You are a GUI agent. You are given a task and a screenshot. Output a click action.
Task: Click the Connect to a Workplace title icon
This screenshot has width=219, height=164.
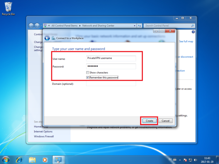[53, 38]
